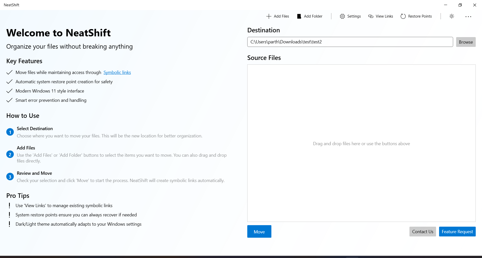
Task: Click 'Smart error prevention and handling' text
Action: [51, 100]
